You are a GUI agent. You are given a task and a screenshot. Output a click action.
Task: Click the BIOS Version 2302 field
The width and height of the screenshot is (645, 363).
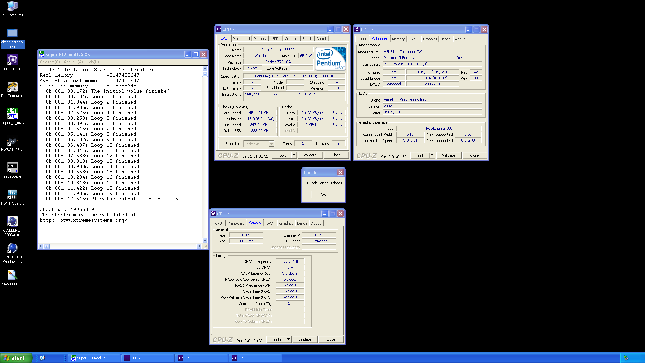(x=432, y=106)
